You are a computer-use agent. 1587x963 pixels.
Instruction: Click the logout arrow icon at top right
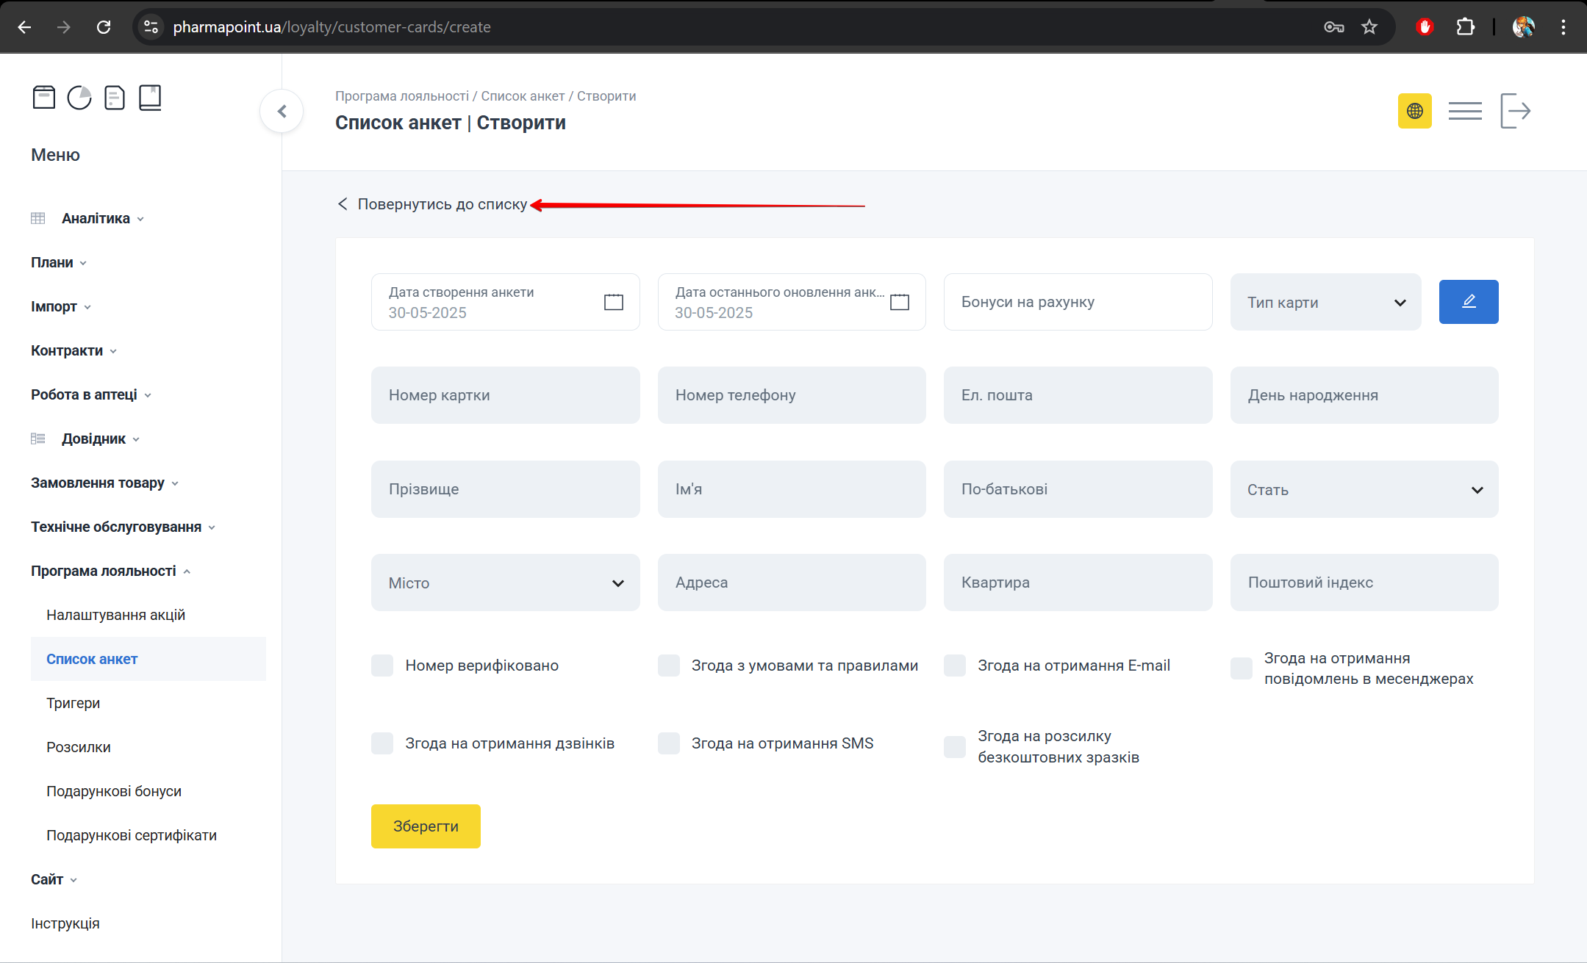(x=1515, y=111)
